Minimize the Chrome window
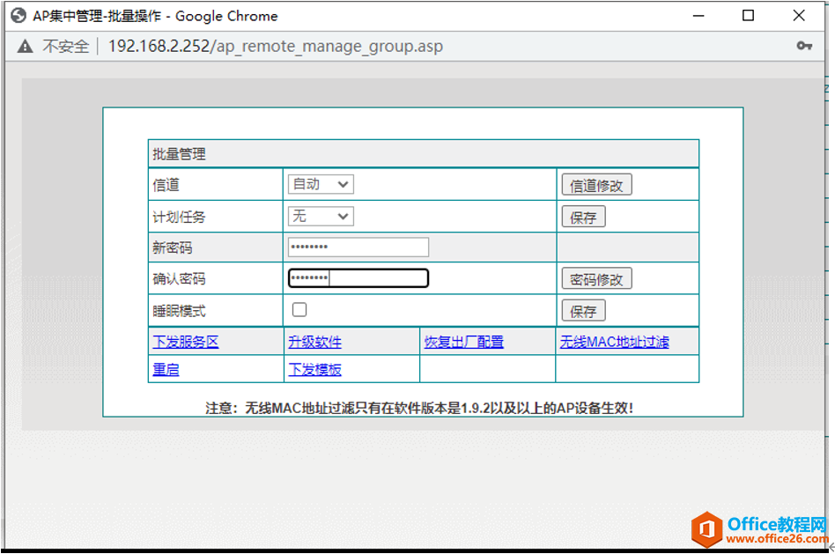Image resolution: width=835 pixels, height=554 pixels. [x=698, y=16]
